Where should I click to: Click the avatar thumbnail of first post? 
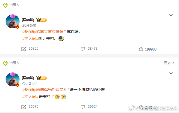click(x=13, y=21)
